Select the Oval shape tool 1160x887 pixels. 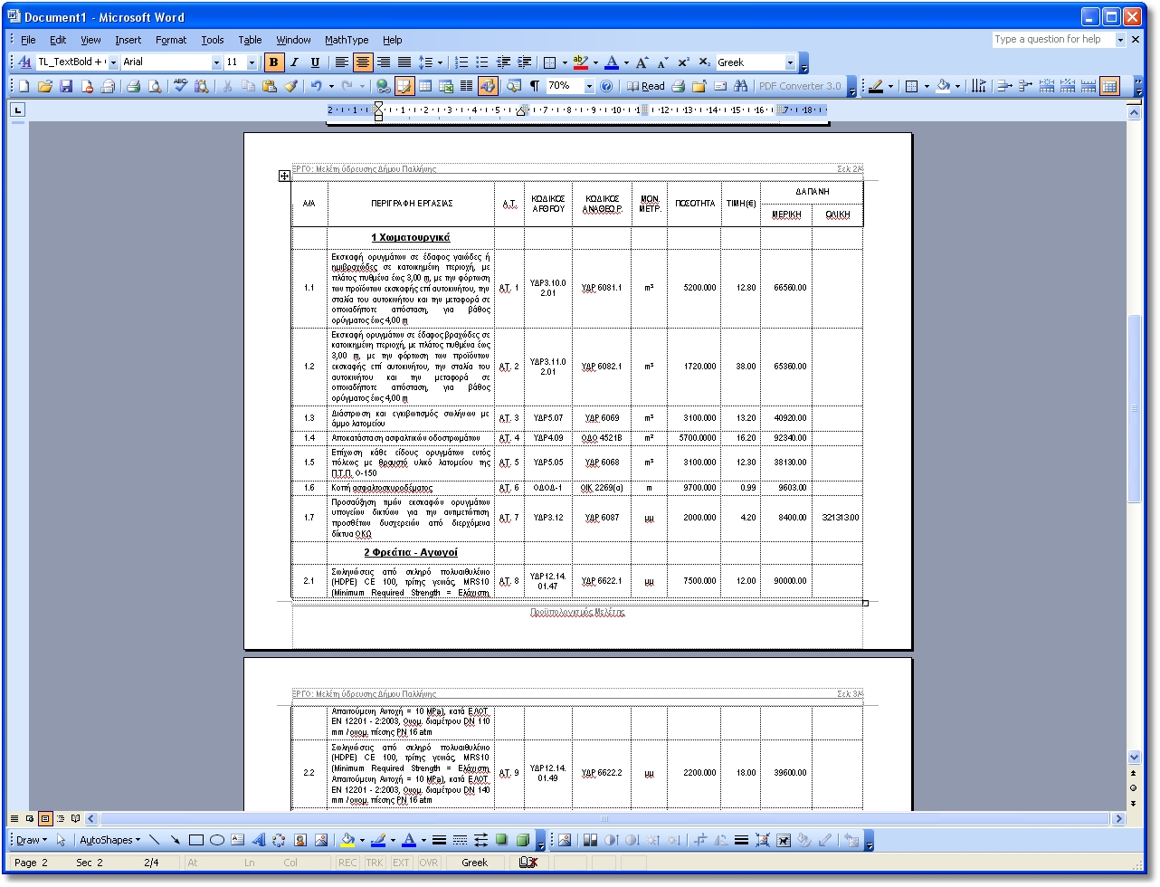pos(217,840)
